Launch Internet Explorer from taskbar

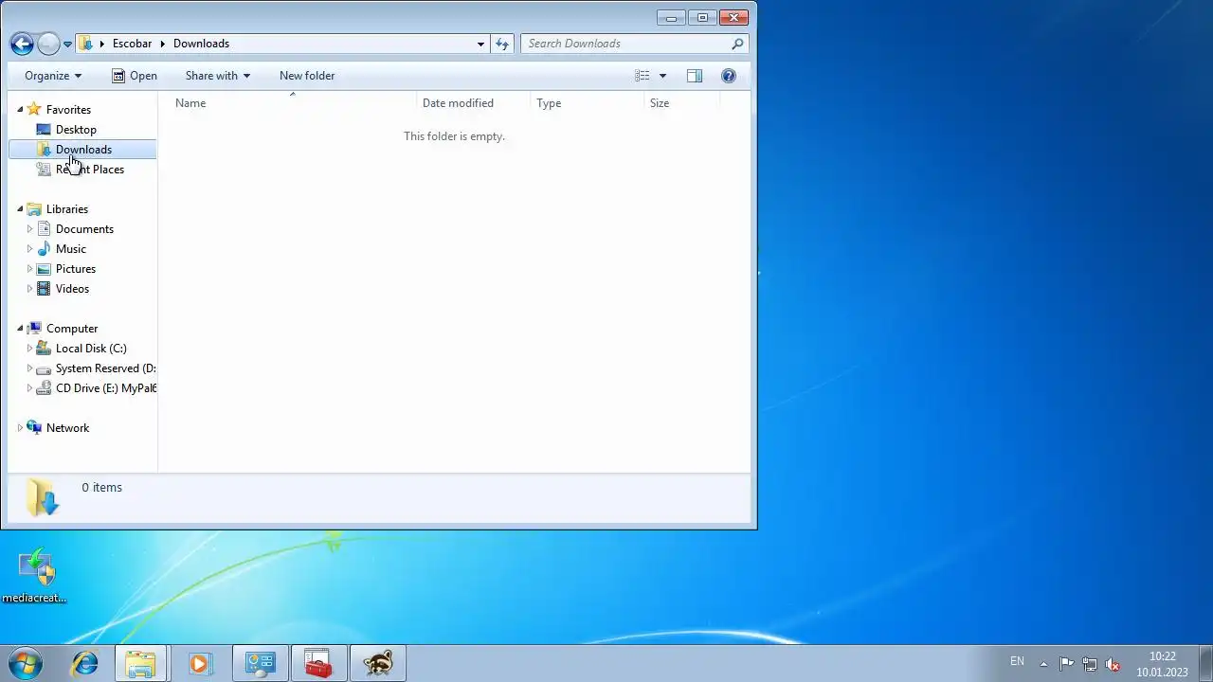pyautogui.click(x=85, y=664)
